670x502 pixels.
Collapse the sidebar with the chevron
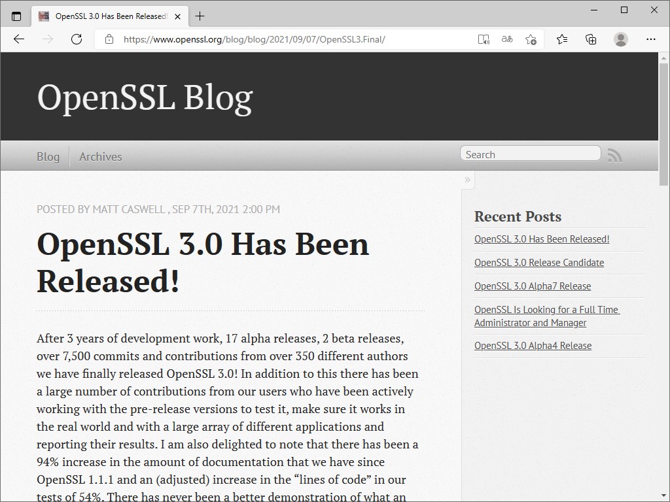[x=467, y=180]
